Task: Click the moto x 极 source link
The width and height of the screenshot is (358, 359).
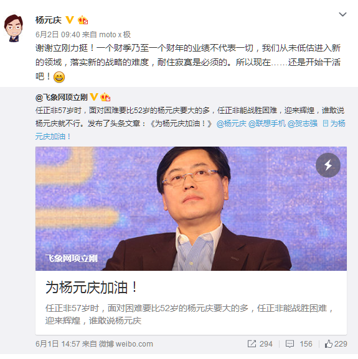Action: coord(115,35)
